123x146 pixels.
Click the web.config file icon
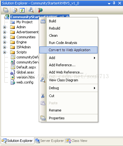[13, 82]
